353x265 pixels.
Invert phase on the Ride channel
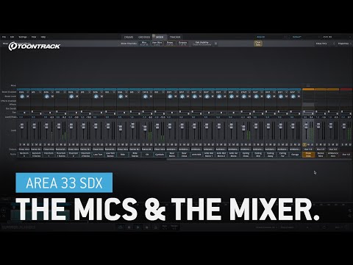point(126,144)
